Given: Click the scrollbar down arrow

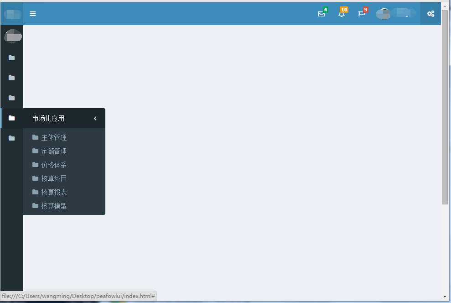Looking at the screenshot, I should click(x=445, y=296).
